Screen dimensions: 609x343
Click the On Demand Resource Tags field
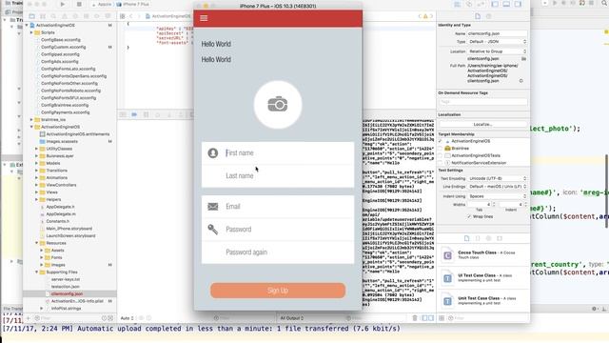coord(483,102)
